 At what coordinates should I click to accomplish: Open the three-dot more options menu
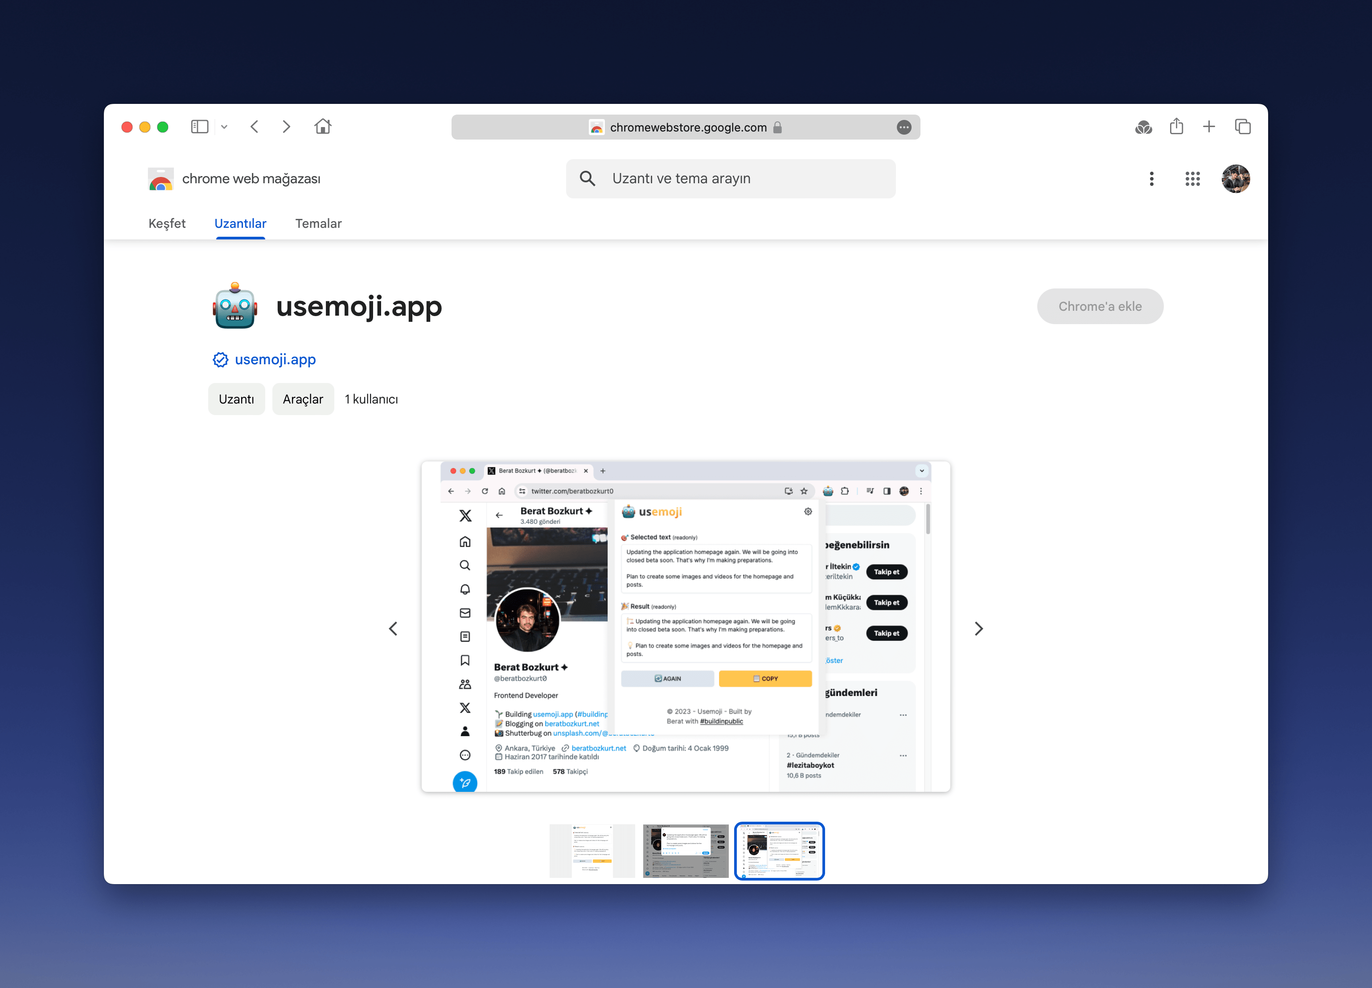click(1151, 178)
